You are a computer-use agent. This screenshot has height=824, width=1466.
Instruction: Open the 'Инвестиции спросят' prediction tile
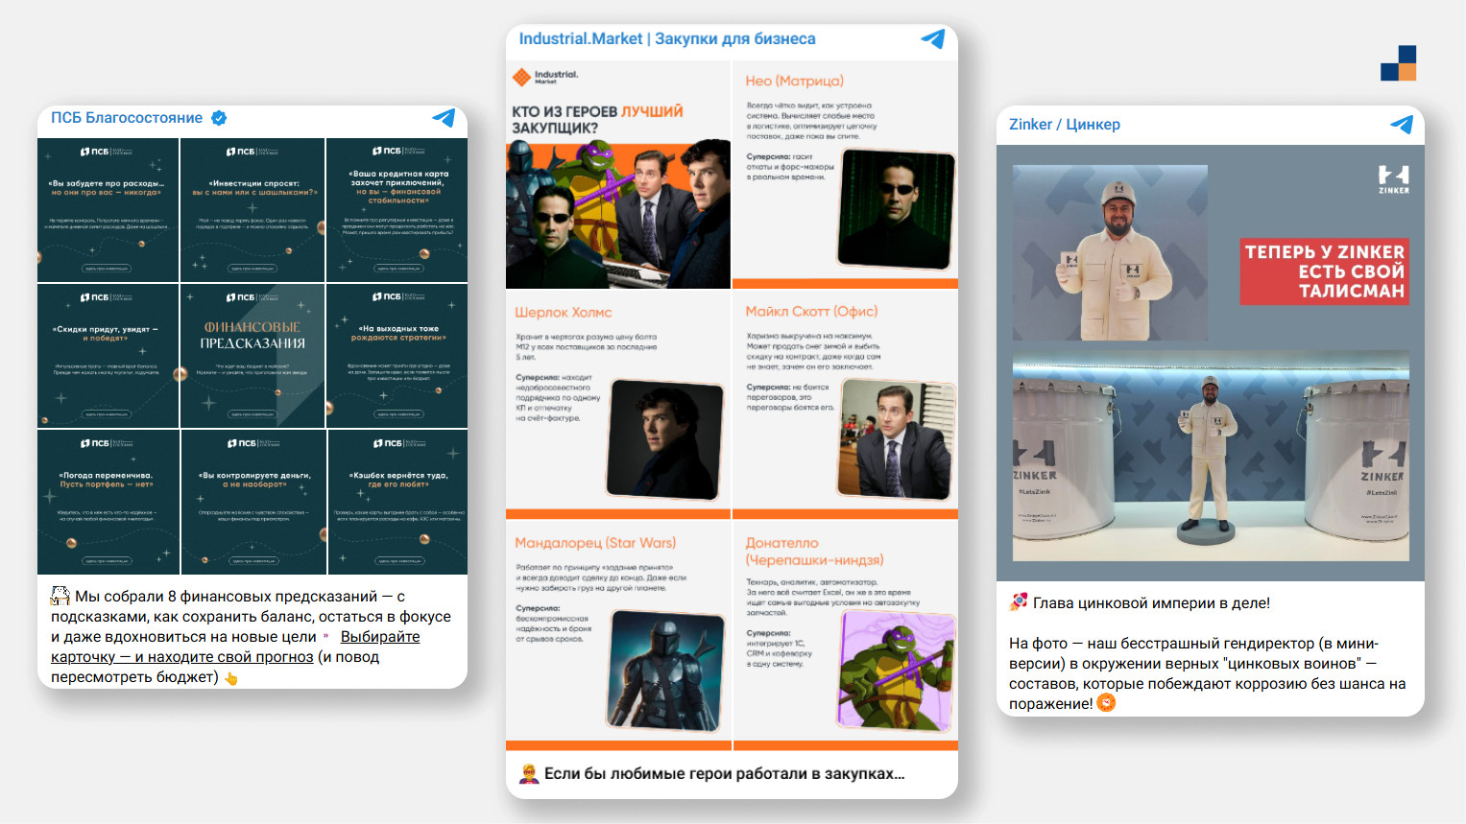tap(252, 210)
